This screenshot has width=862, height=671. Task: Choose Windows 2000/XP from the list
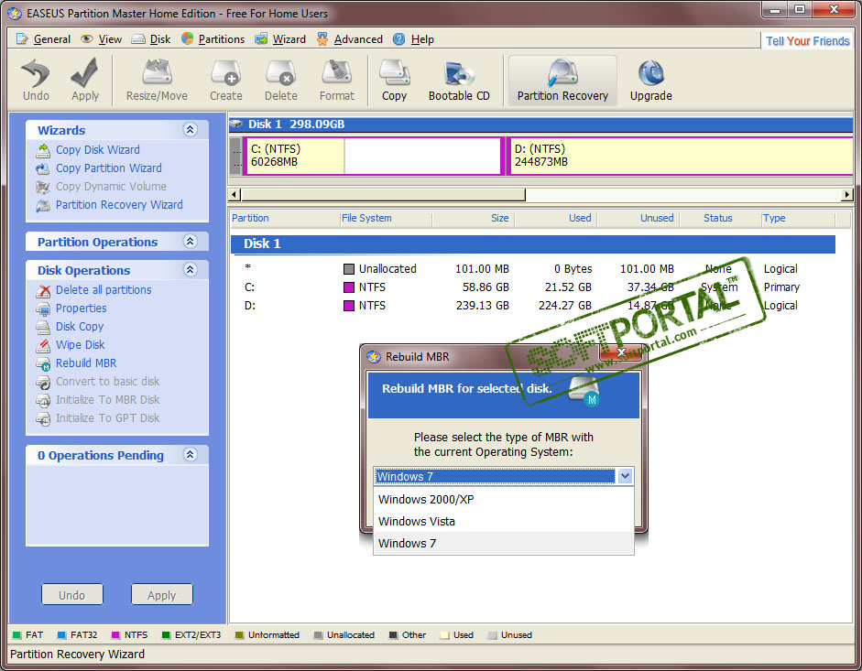coord(503,499)
